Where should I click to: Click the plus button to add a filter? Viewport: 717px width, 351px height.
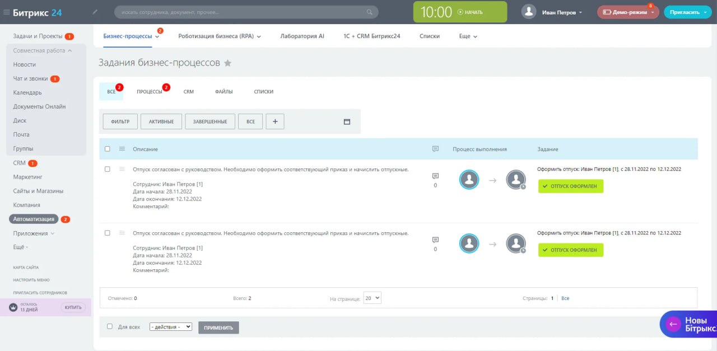tap(275, 121)
